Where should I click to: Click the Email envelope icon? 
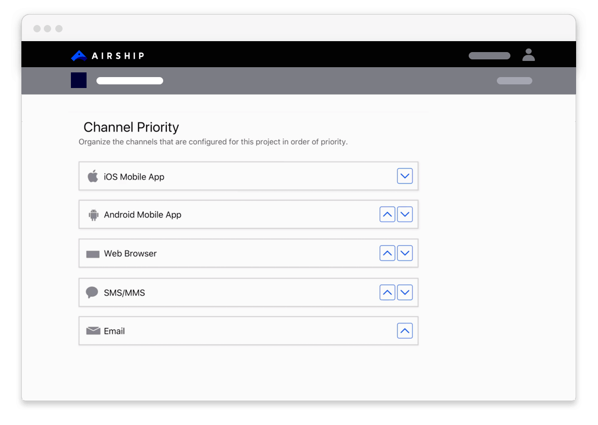click(x=93, y=331)
